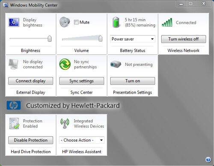Screen dimensions: 214x166
Task: Expand the Choose Action dropdown
Action: pyautogui.click(x=82, y=140)
